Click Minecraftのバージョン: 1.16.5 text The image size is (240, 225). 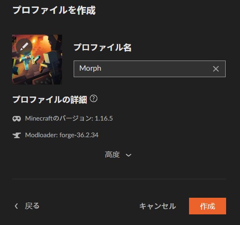[x=69, y=119]
